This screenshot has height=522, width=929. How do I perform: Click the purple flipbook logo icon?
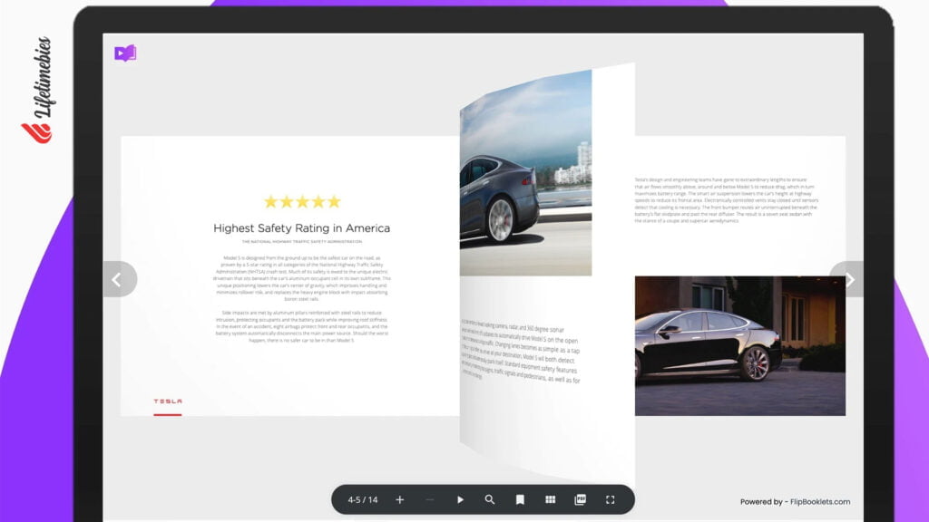(x=125, y=53)
